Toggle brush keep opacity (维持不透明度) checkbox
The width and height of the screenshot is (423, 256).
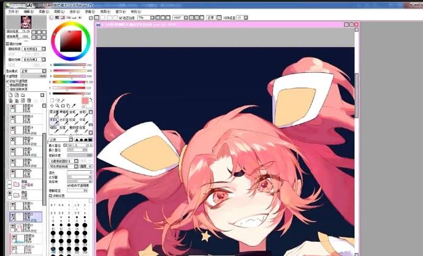tap(69, 186)
